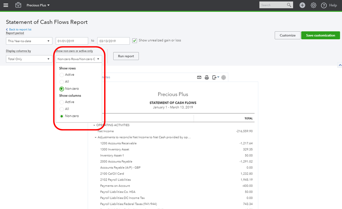The width and height of the screenshot is (342, 209).
Task: Click the start date field 01/01/2019
Action: click(x=72, y=41)
